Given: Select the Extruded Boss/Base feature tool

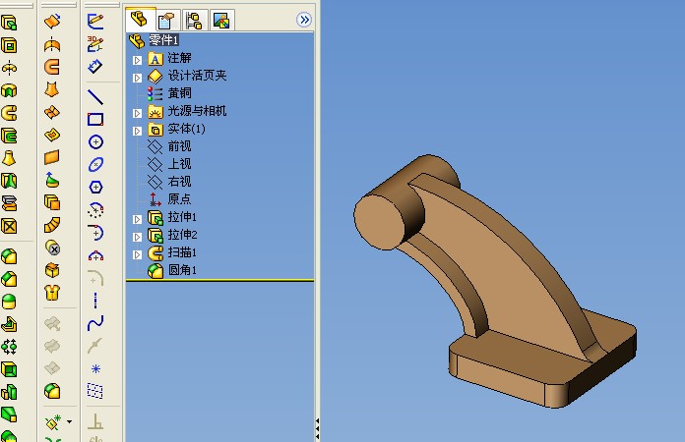Looking at the screenshot, I should pos(9,23).
